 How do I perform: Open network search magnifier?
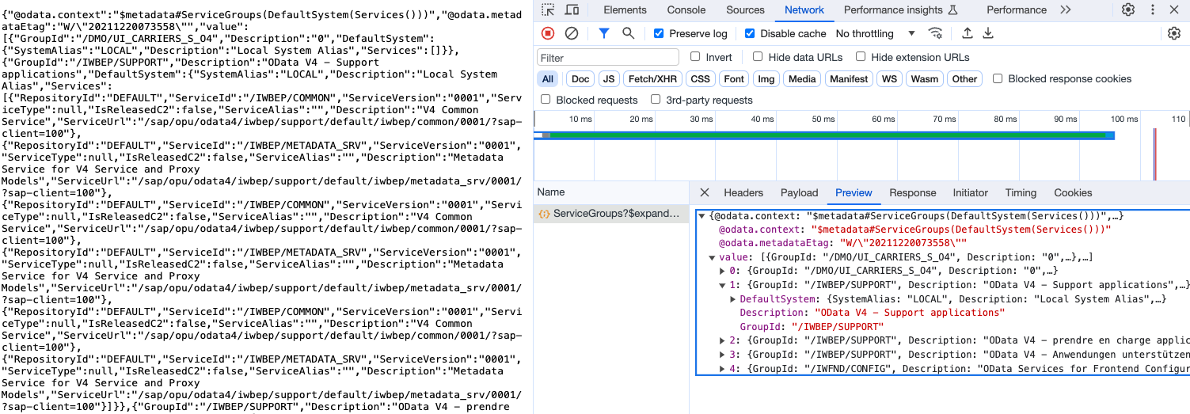(628, 33)
